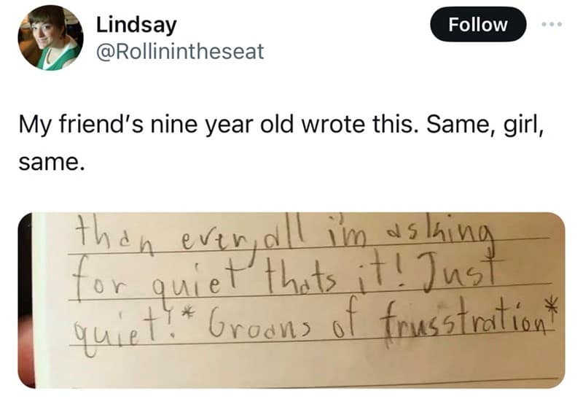Open the three-dot more options menu
This screenshot has width=583, height=407.
tap(552, 24)
